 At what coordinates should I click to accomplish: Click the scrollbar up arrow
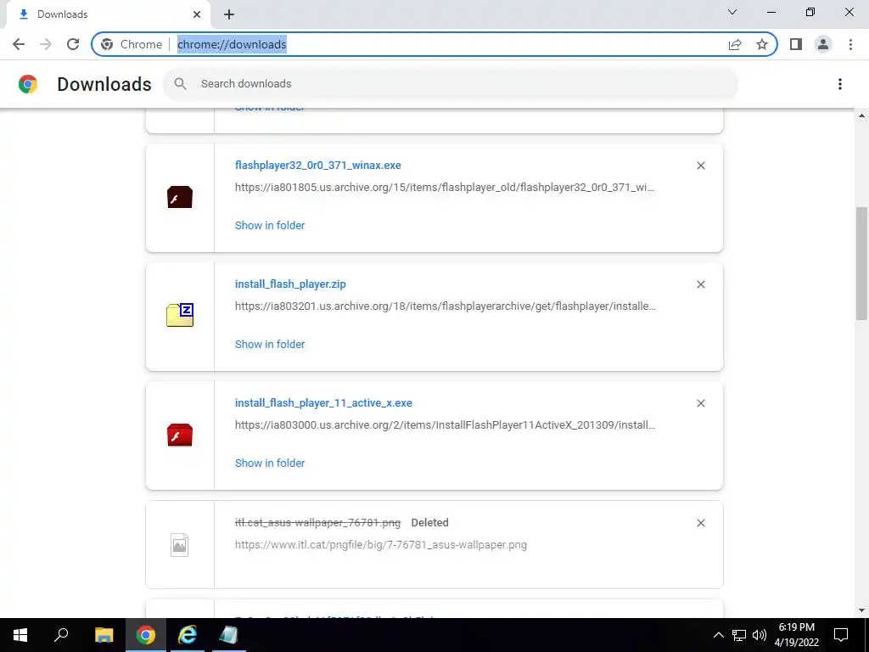click(861, 115)
